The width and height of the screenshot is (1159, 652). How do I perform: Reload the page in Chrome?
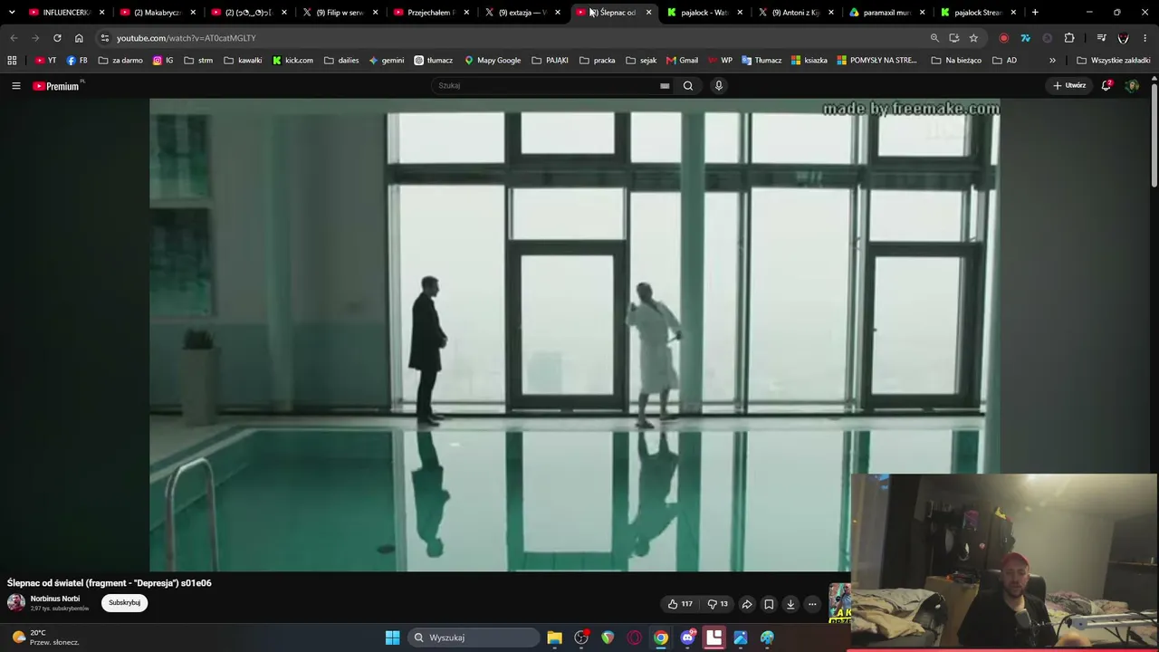click(x=57, y=38)
